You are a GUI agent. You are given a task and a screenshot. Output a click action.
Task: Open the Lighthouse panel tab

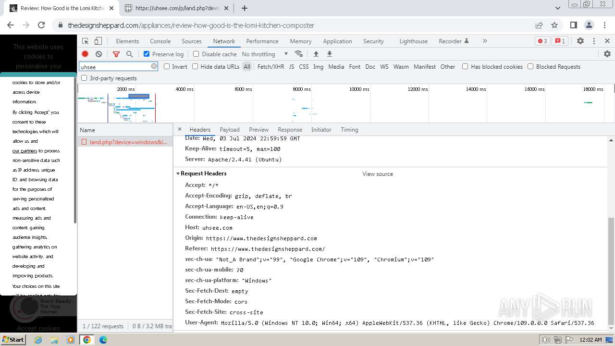pos(413,41)
